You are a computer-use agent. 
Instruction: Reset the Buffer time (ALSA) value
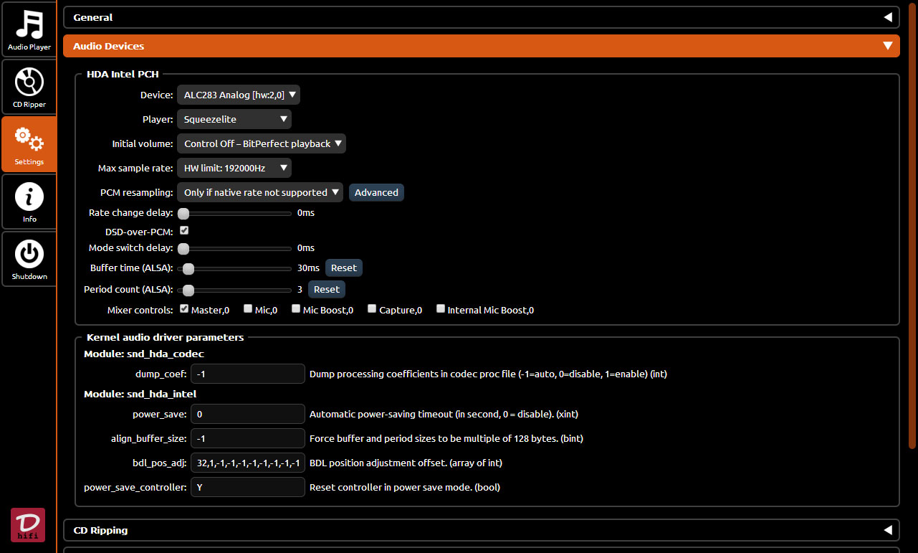point(343,268)
